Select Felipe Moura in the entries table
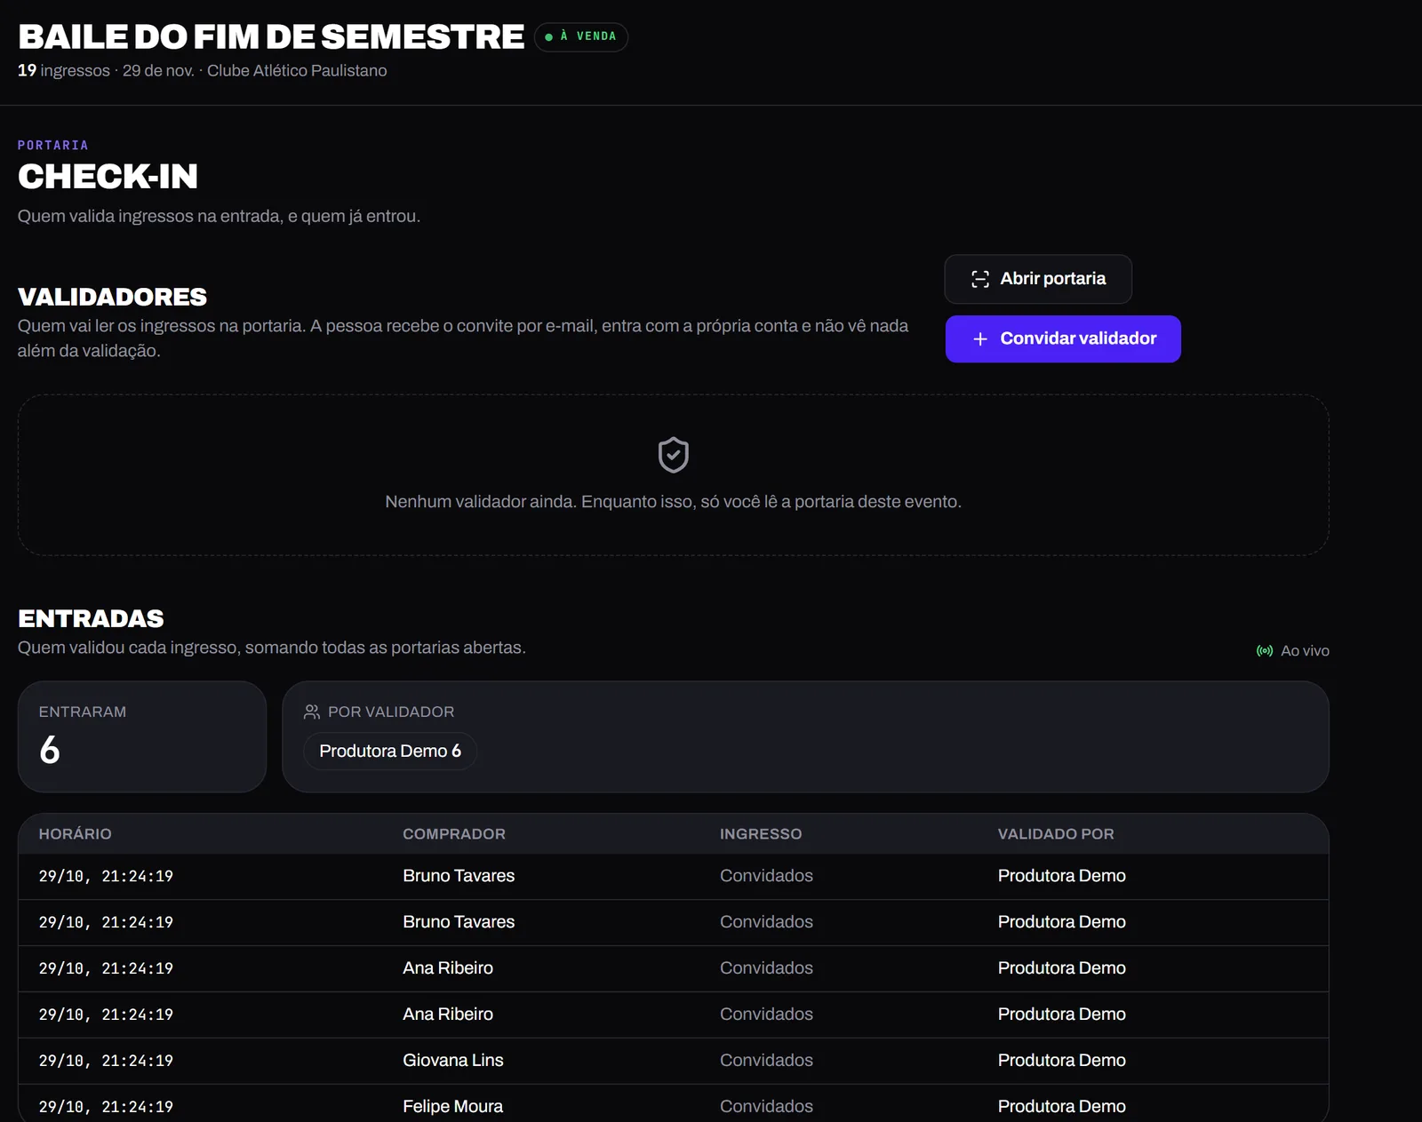Viewport: 1422px width, 1122px height. (453, 1106)
